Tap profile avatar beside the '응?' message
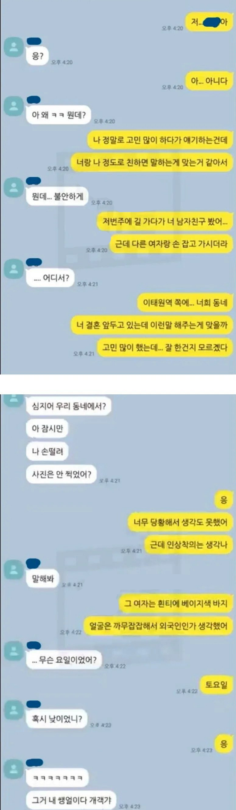236x810 pixels. [x=13, y=47]
